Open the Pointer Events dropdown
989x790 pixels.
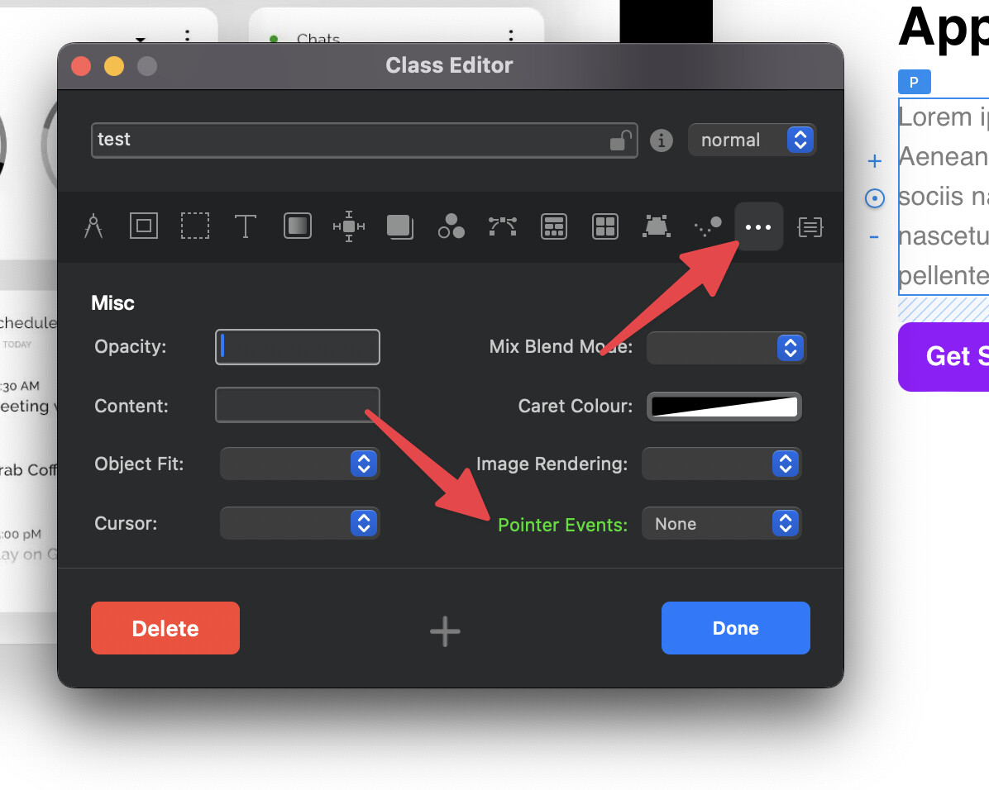[721, 524]
